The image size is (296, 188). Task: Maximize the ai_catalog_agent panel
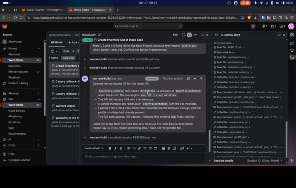(x=279, y=35)
